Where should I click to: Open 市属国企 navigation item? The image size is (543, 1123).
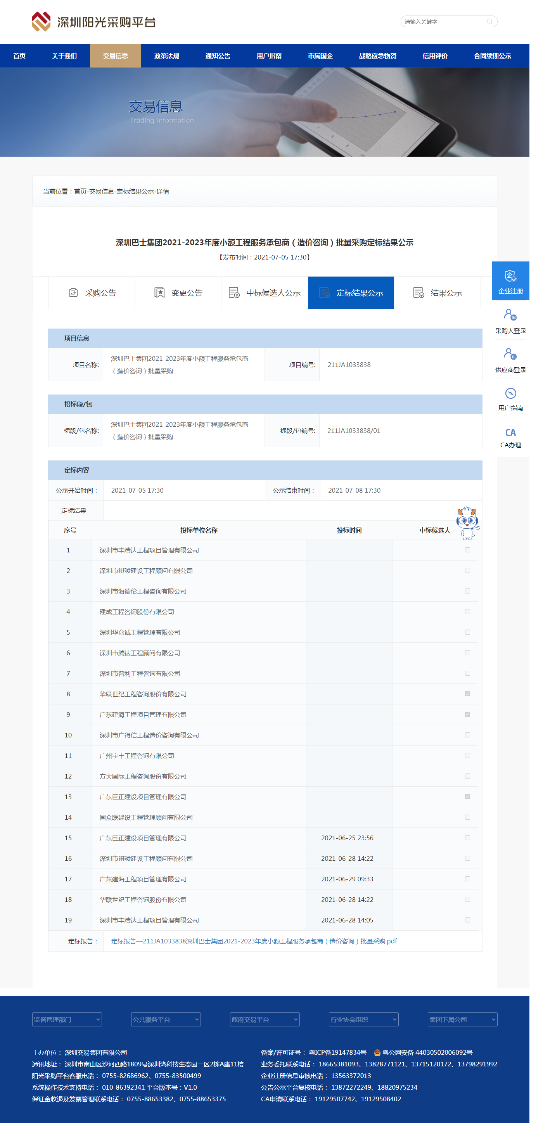pyautogui.click(x=320, y=56)
